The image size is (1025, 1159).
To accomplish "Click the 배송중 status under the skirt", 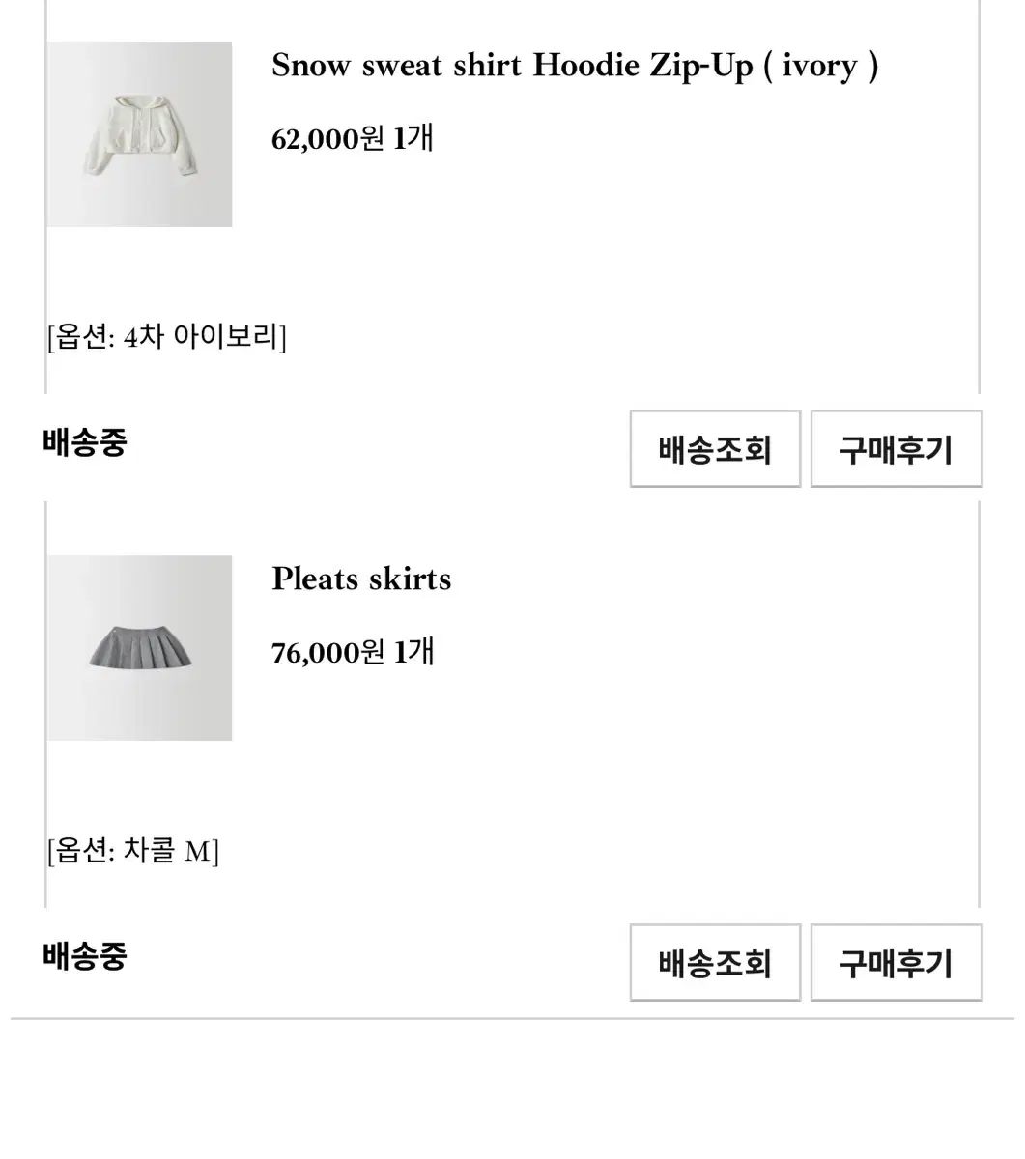I will tap(85, 957).
